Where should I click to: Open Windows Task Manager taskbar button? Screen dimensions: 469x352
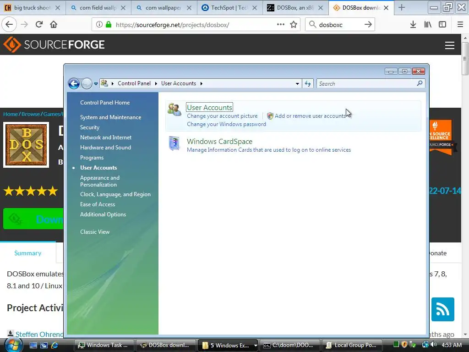click(x=104, y=345)
